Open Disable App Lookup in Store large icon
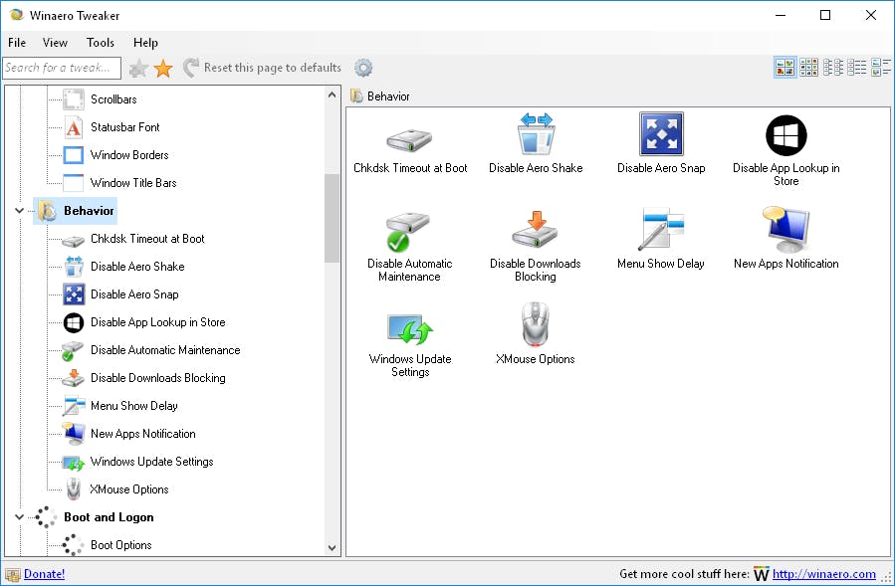The width and height of the screenshot is (895, 586). coord(785,135)
